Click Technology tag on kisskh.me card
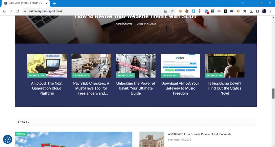275x147 pixels. 215,76
